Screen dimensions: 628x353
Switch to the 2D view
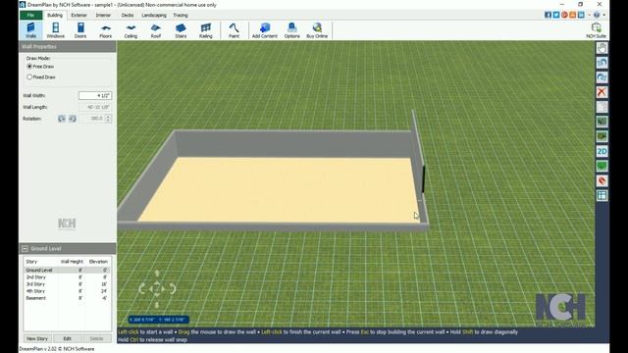pyautogui.click(x=602, y=151)
